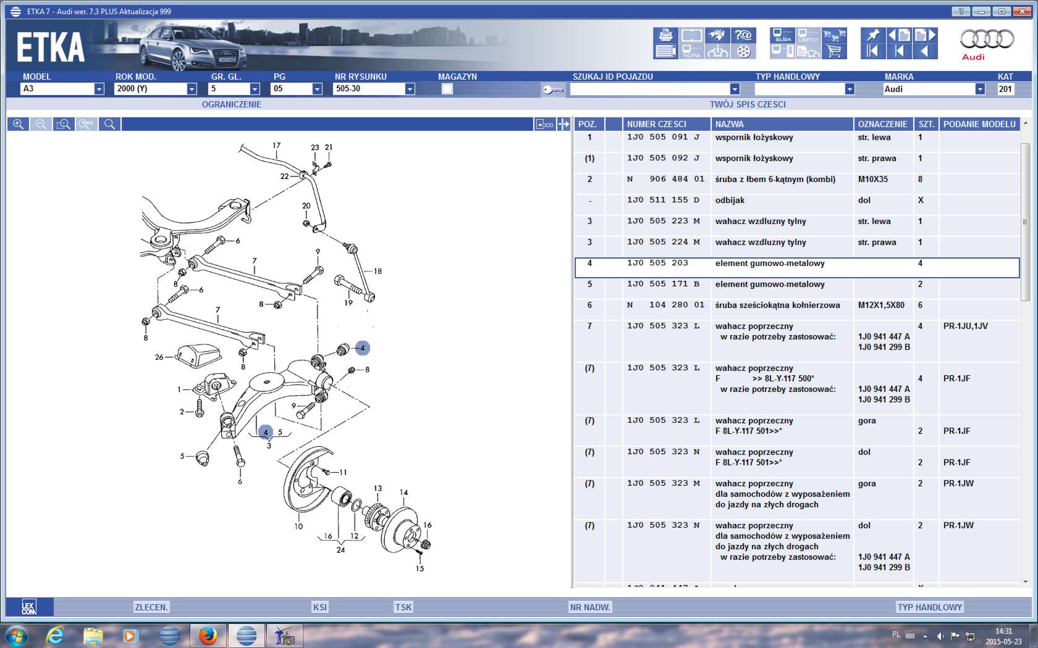Click the OZNACZENIE column header

coord(884,124)
